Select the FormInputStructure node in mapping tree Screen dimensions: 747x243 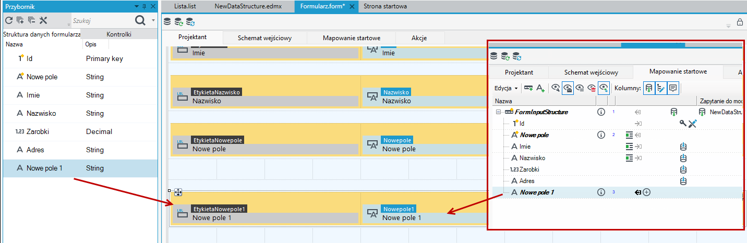pyautogui.click(x=541, y=112)
